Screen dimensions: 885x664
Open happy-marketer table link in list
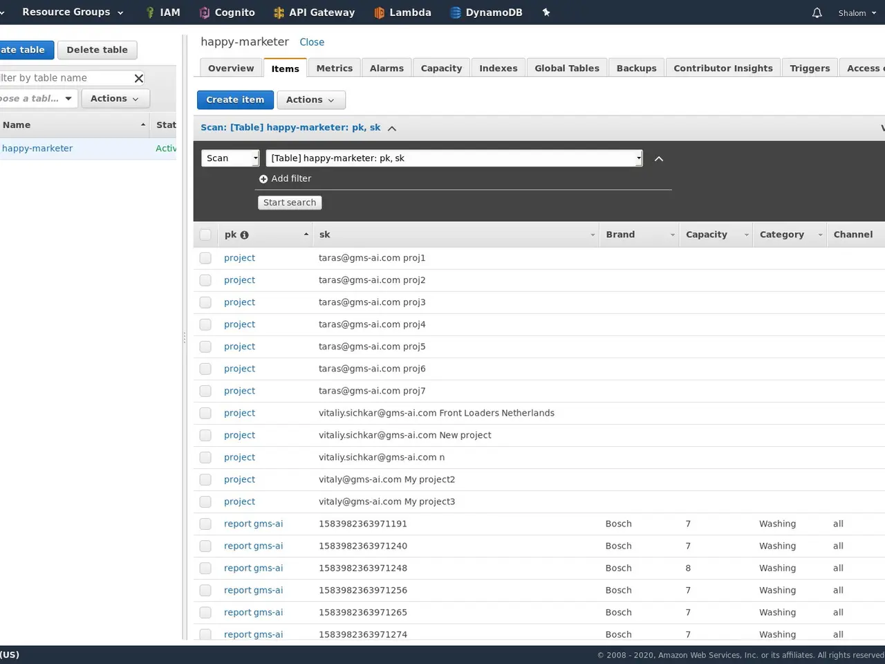pyautogui.click(x=37, y=148)
